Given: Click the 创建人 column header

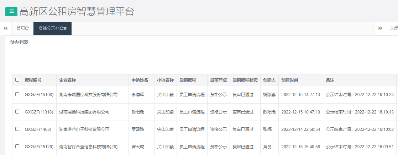Looking at the screenshot, I should click(x=269, y=80).
